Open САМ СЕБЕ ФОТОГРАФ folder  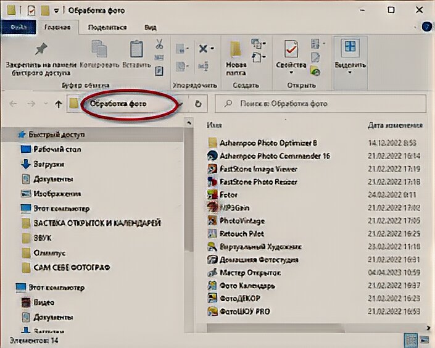(66, 268)
